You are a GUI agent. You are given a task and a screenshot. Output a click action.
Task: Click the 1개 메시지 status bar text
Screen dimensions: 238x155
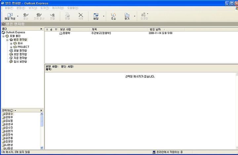coord(16,152)
